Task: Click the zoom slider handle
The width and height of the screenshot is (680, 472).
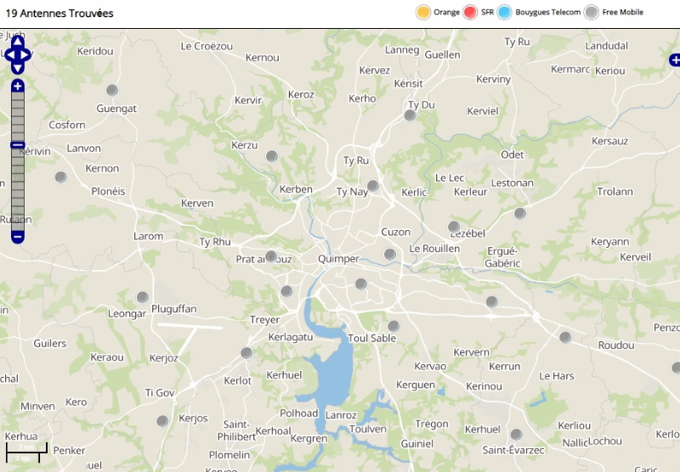Action: (x=18, y=145)
